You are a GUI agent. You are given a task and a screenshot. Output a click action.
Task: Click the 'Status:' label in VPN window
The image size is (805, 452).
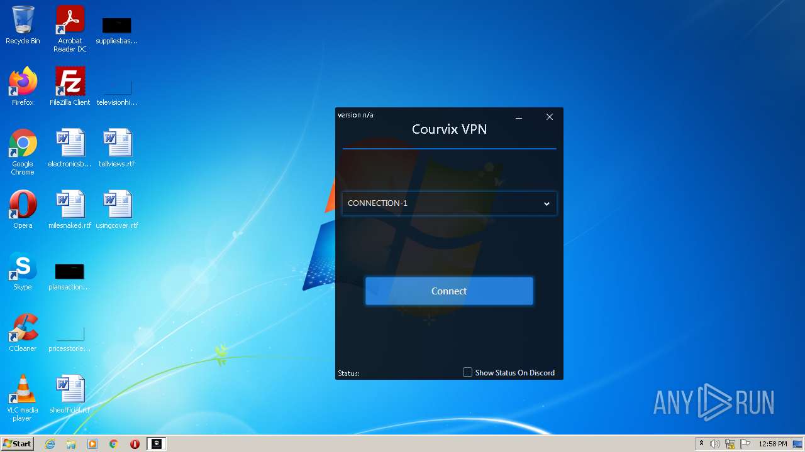(x=349, y=374)
